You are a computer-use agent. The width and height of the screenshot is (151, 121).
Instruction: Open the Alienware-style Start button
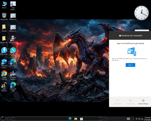point(3,119)
